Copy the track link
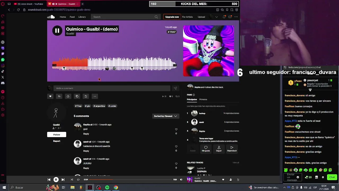 pos(77,96)
